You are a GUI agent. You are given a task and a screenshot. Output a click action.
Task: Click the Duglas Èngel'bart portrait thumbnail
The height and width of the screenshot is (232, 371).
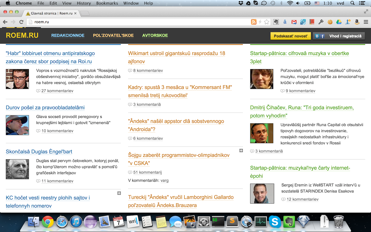coord(17,169)
